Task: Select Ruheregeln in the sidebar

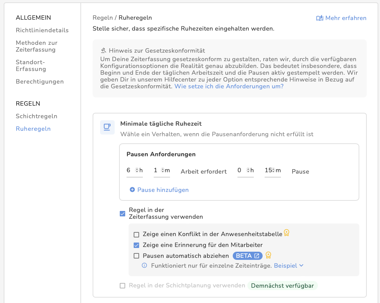Action: (x=33, y=129)
